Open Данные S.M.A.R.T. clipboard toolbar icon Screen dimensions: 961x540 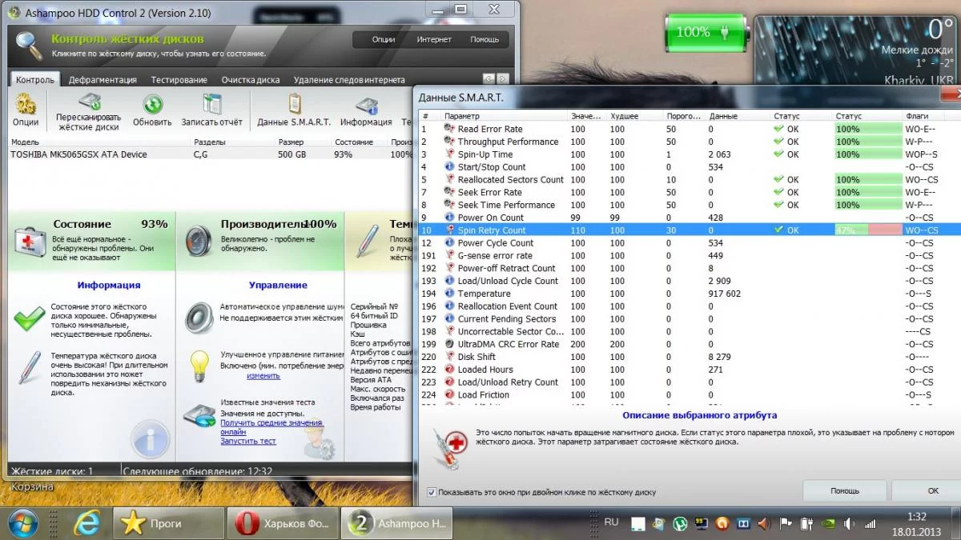click(295, 105)
